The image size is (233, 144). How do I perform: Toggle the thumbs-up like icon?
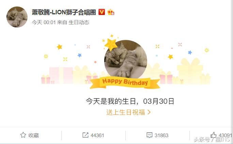pyautogui.click(x=214, y=135)
